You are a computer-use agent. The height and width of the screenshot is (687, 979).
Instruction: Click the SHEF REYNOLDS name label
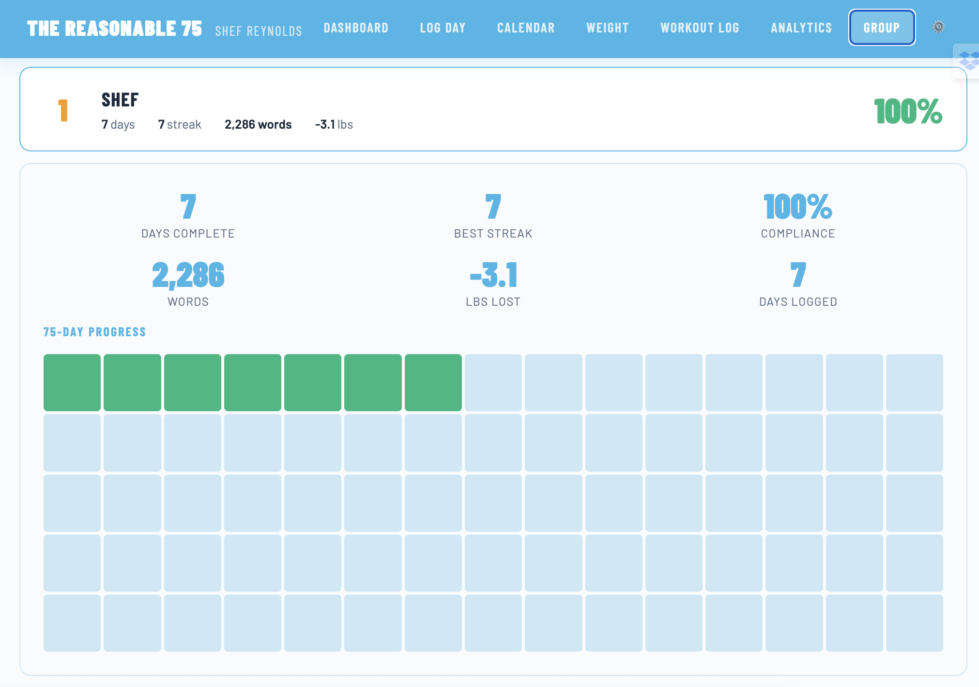tap(259, 30)
